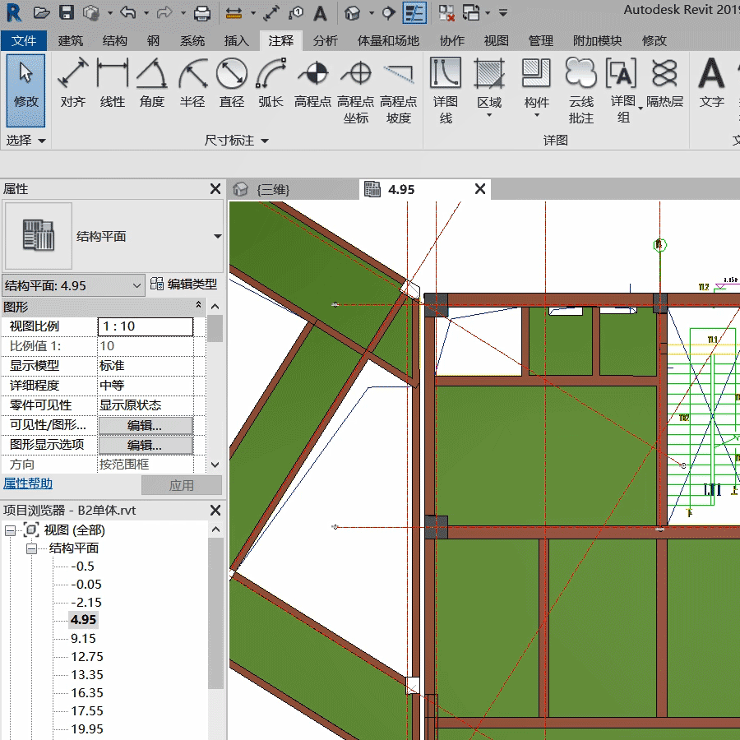
Task: Click the project browser vertical scrollbar
Action: click(x=215, y=613)
